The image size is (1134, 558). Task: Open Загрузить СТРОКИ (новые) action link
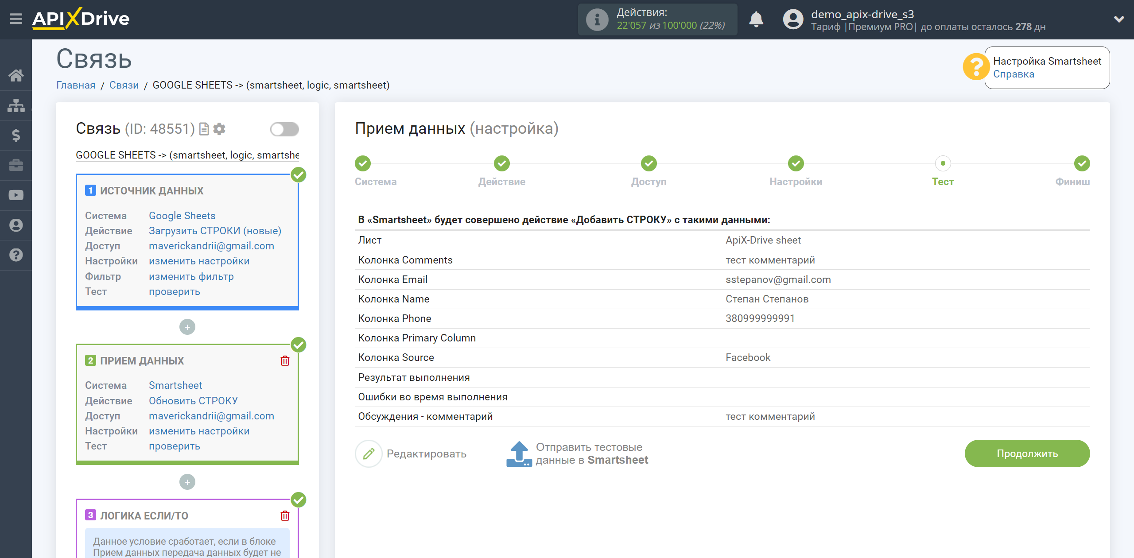point(215,231)
